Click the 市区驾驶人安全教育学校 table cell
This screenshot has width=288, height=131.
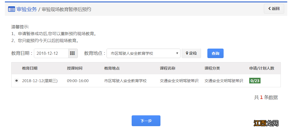[126, 81]
